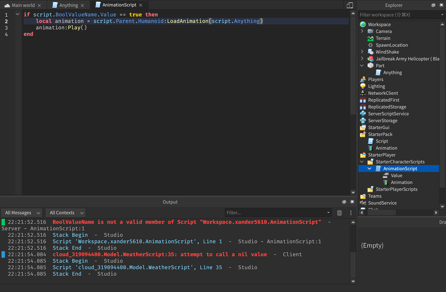The image size is (446, 292).
Task: Click the Camera icon in Explorer
Action: (x=370, y=31)
